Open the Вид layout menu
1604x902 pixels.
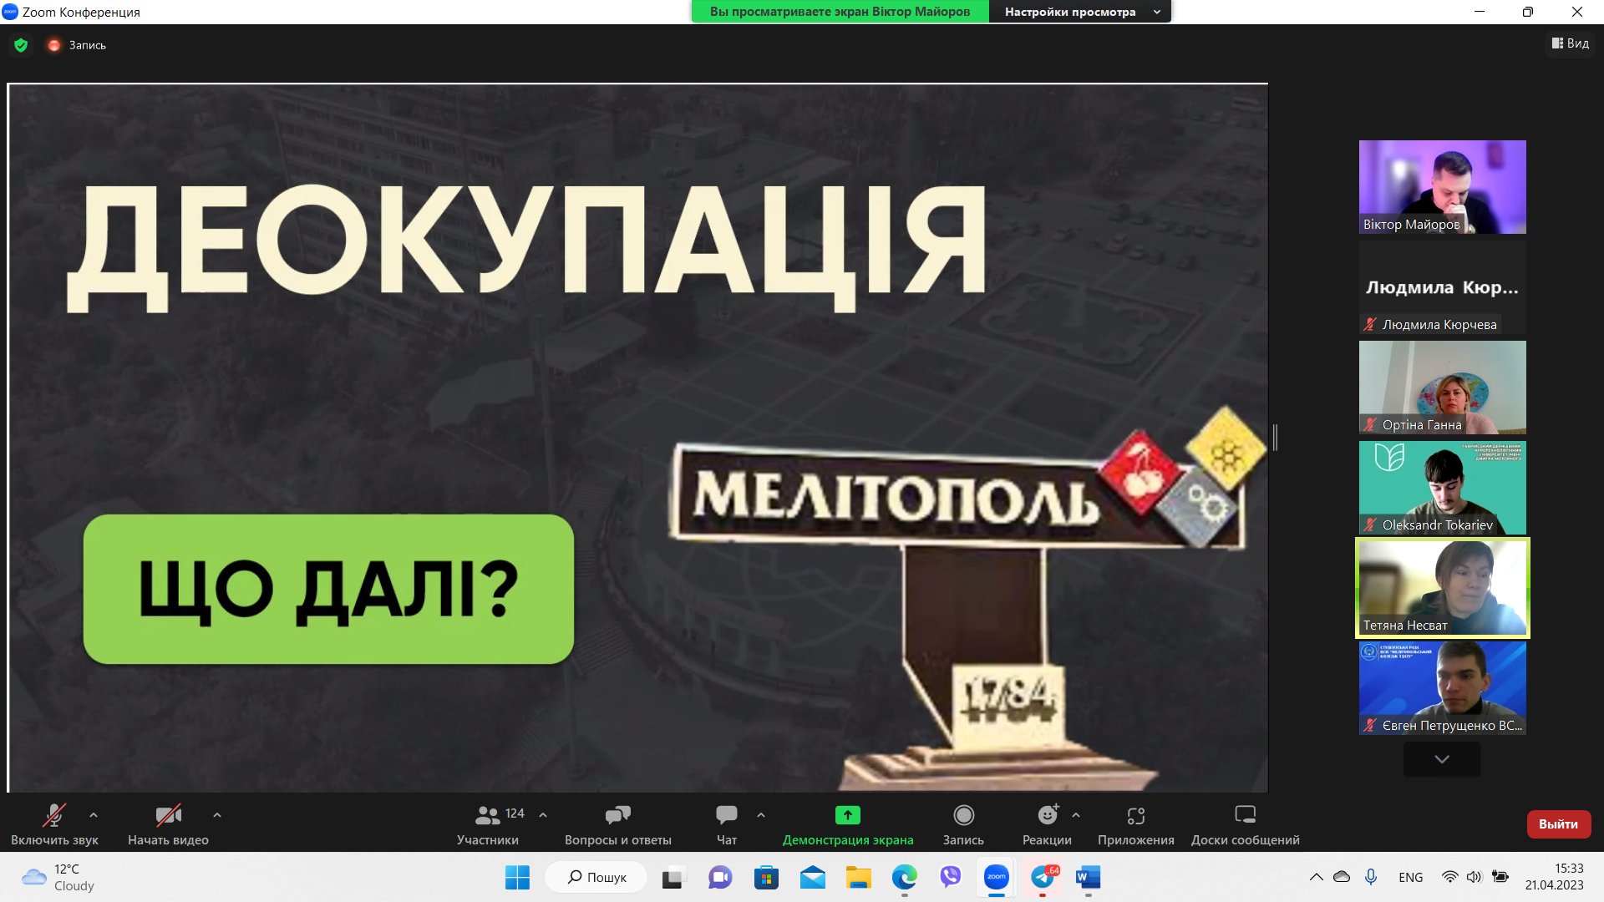click(1571, 43)
